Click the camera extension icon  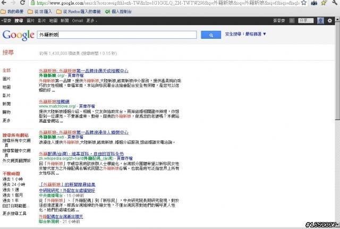pyautogui.click(x=314, y=3)
